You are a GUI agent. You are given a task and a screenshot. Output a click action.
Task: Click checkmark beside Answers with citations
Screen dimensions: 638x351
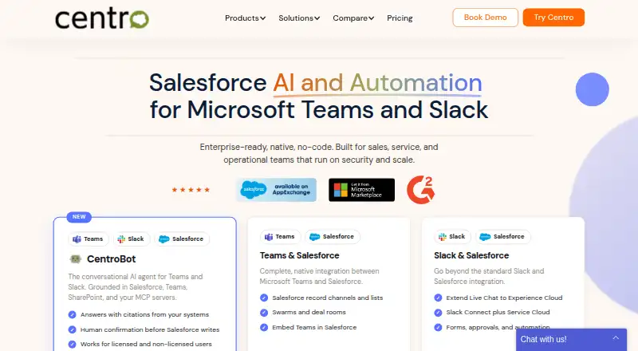point(72,315)
